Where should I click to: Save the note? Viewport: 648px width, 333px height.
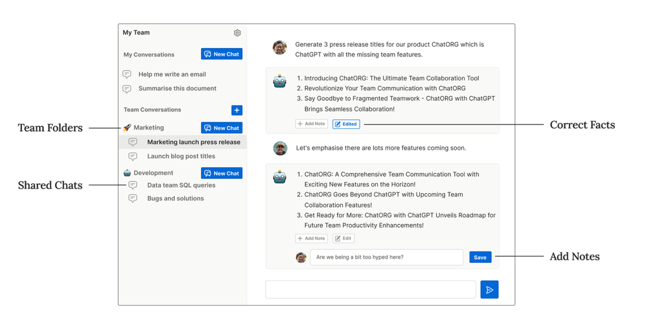point(480,257)
